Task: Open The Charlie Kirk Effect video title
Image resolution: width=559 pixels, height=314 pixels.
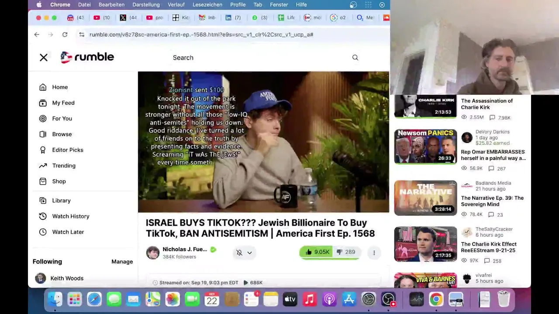Action: tap(489, 247)
